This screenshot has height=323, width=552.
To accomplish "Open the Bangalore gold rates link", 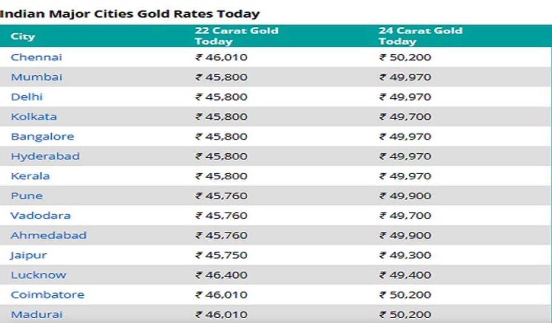I will point(42,137).
